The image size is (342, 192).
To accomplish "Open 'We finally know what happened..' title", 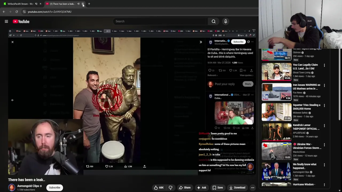I will (x=305, y=166).
